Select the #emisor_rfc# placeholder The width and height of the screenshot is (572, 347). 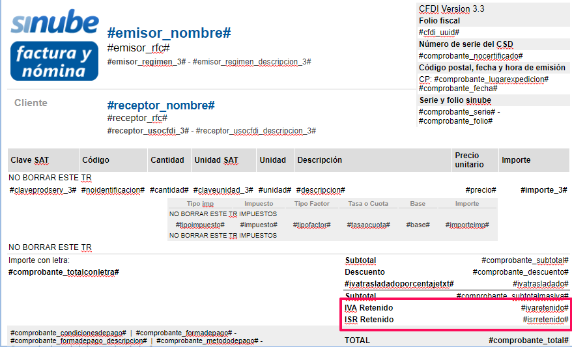click(x=138, y=48)
